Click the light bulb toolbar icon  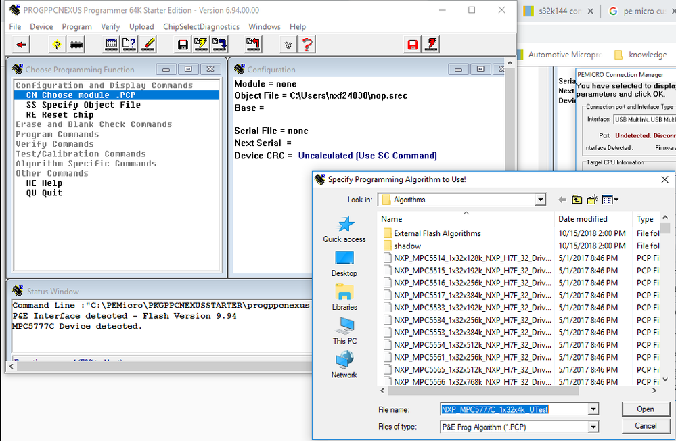click(x=57, y=45)
